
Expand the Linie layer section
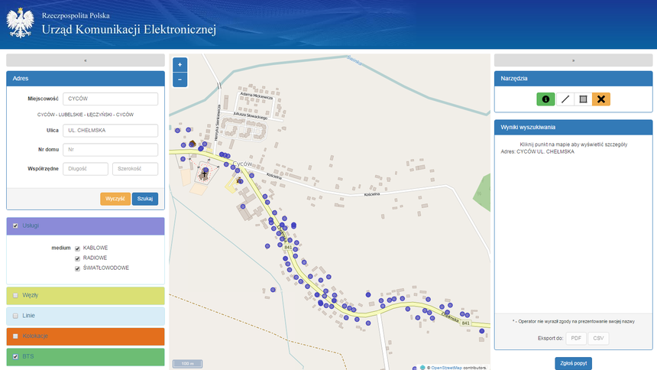tap(85, 316)
